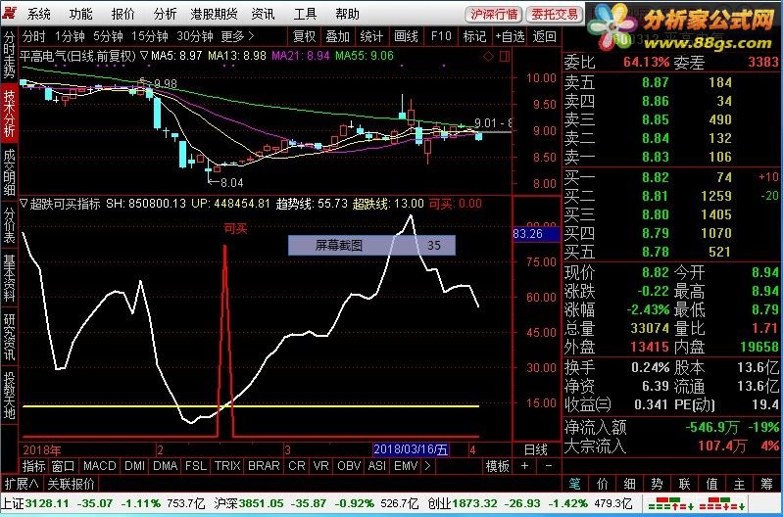
Task: Open dropdown triangle beside 超跌可买指标
Action: (x=24, y=203)
